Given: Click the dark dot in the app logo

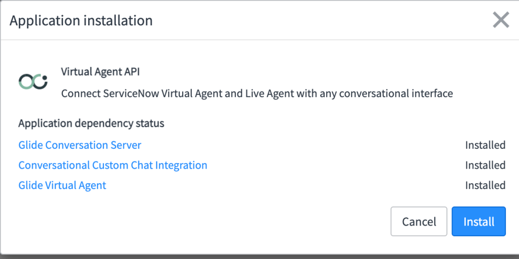Looking at the screenshot, I should pyautogui.click(x=44, y=78).
